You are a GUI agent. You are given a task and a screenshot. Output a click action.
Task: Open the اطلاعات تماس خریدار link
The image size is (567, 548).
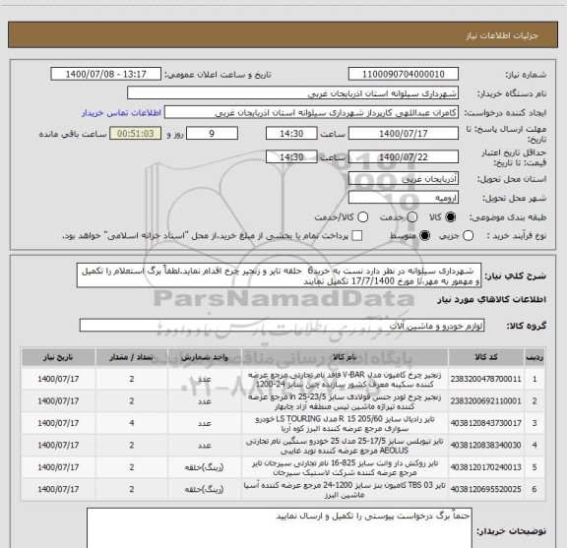pyautogui.click(x=121, y=113)
